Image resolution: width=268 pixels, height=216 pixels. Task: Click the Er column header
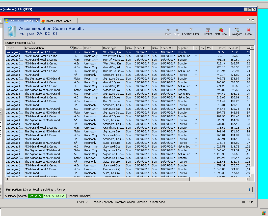[x=196, y=48]
